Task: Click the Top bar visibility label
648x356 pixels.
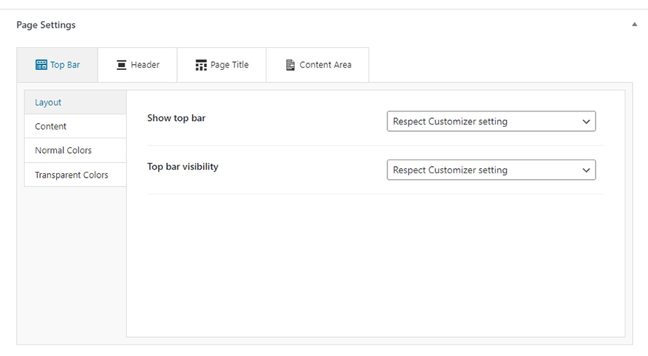Action: (x=183, y=167)
